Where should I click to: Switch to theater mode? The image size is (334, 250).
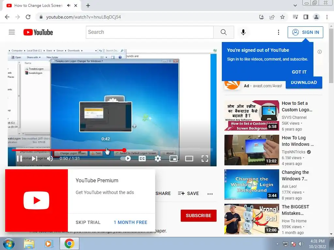(189, 159)
